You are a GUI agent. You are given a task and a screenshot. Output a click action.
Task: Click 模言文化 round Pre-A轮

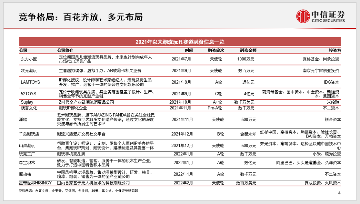pyautogui.click(x=215, y=108)
